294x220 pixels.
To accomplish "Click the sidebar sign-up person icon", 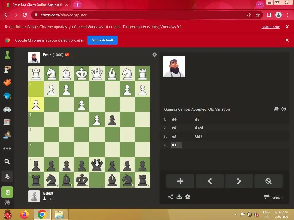I will (7, 176).
